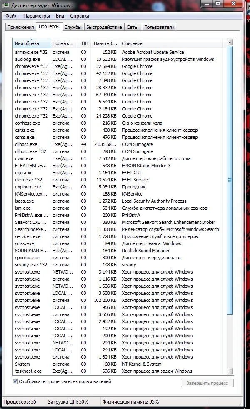Select the ekrn.exe *32 process
The width and height of the screenshot is (250, 409).
(119, 180)
